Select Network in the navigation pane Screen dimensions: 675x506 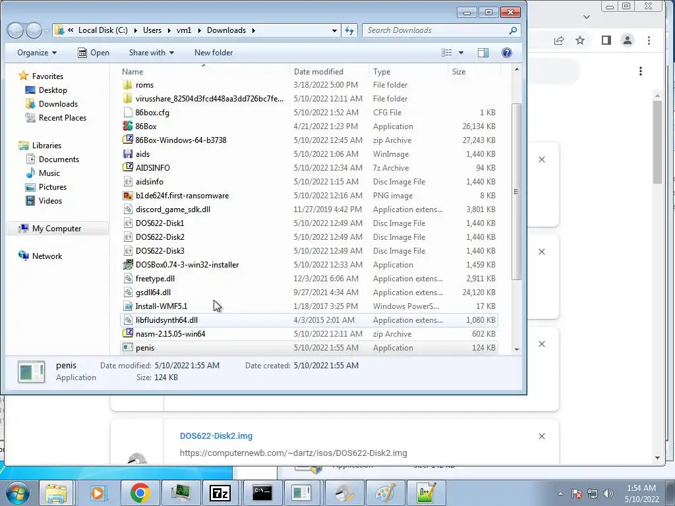click(47, 256)
